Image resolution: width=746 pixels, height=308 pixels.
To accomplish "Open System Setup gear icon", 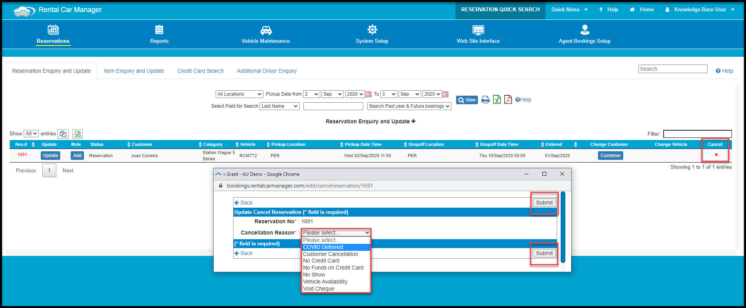I will click(372, 30).
